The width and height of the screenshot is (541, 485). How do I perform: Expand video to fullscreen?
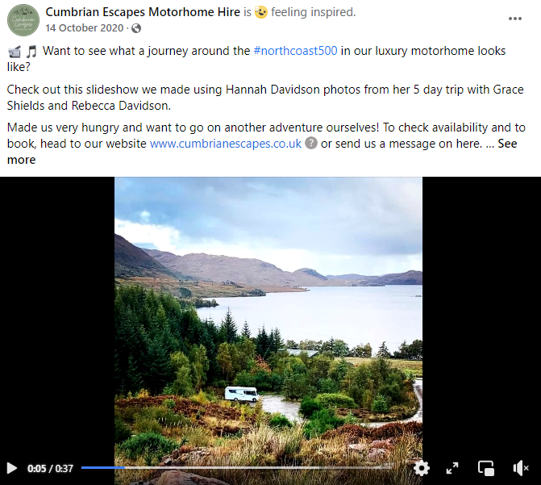(x=452, y=468)
